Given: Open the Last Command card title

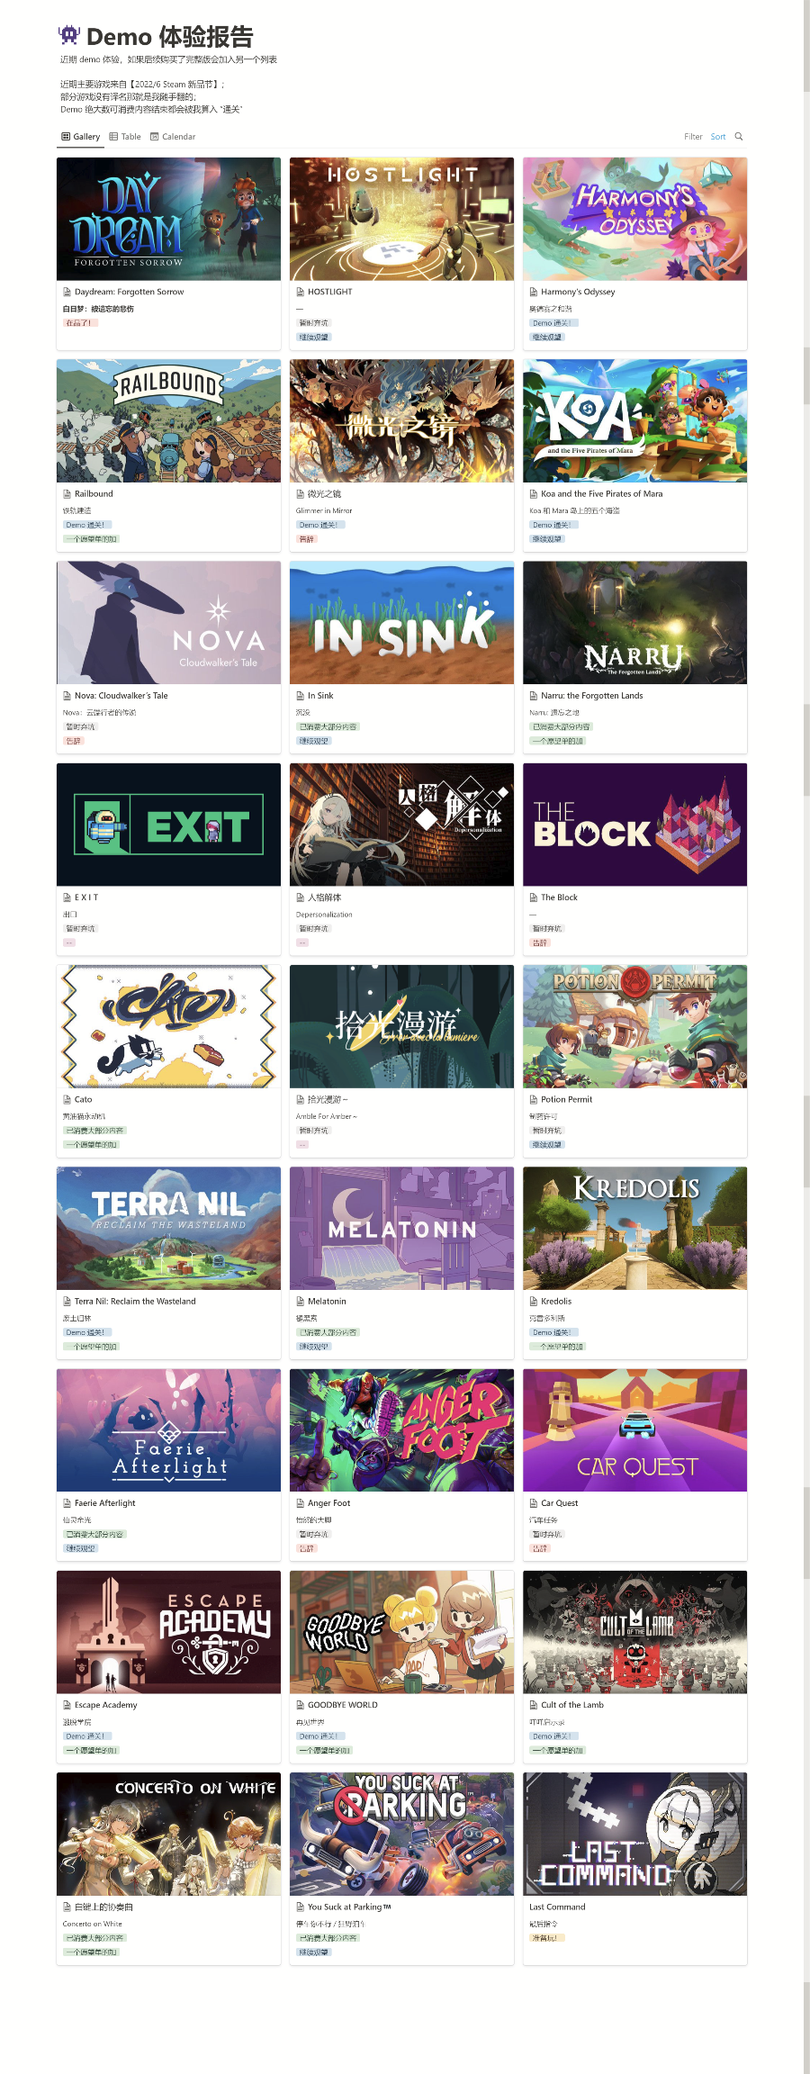Looking at the screenshot, I should pos(557,1907).
